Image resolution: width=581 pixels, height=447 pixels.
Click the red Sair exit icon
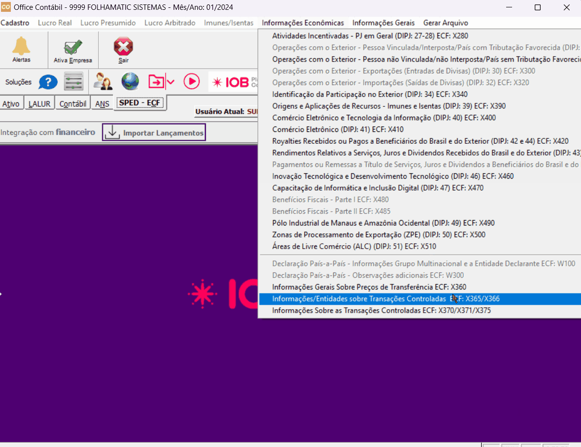coord(123,48)
